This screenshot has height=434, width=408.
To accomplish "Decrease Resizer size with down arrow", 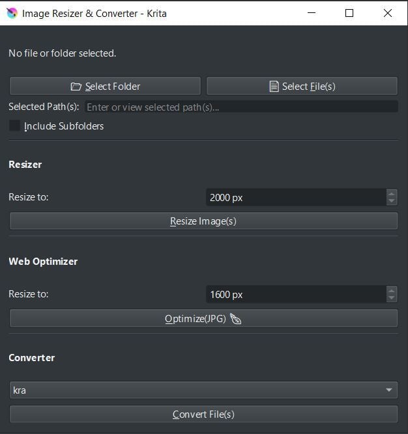I will pos(391,201).
